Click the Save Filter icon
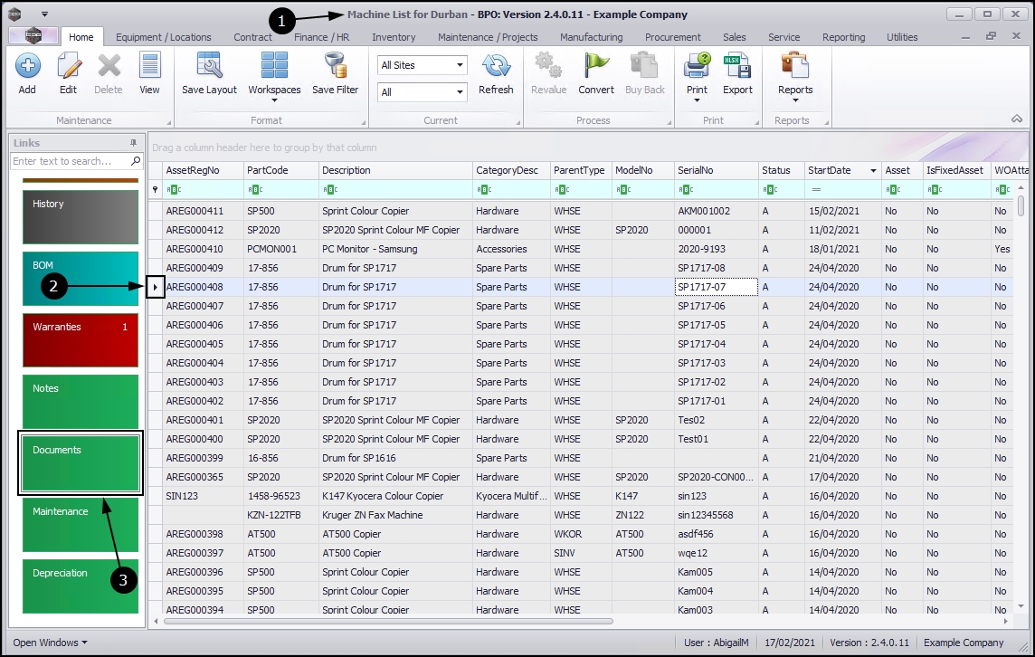The height and width of the screenshot is (657, 1035). pyautogui.click(x=335, y=67)
